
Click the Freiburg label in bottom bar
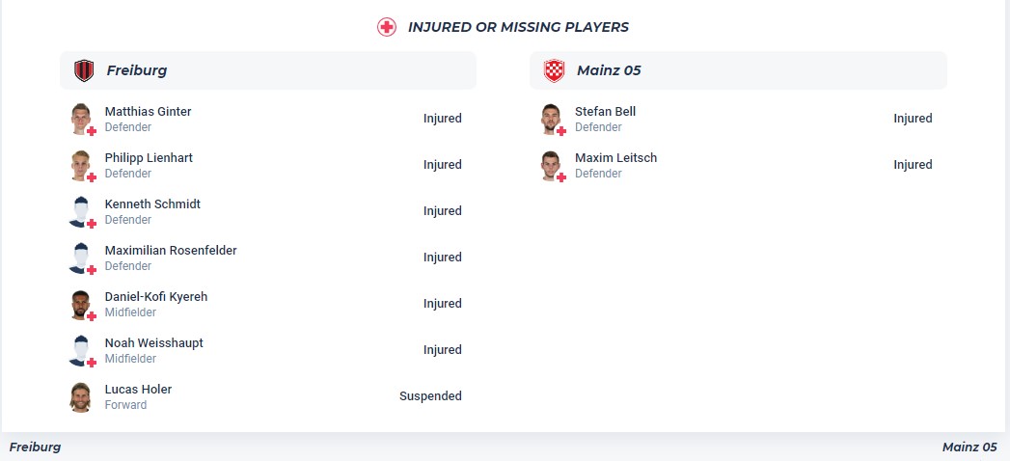point(35,447)
